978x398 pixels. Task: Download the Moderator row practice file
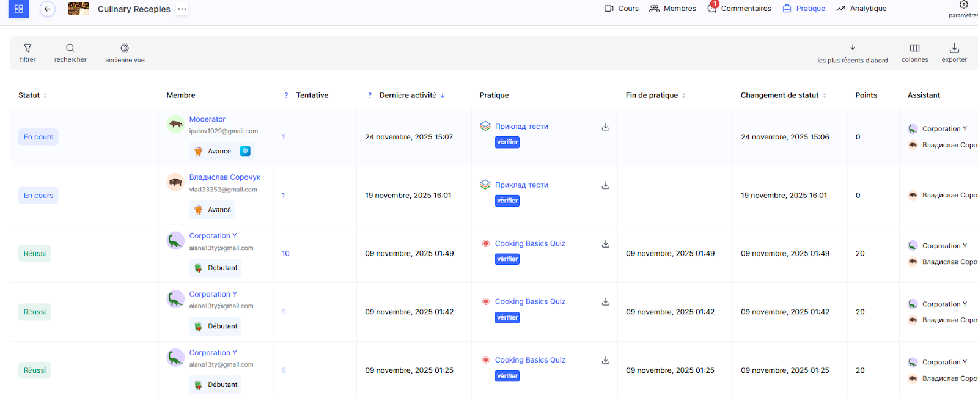tap(605, 127)
